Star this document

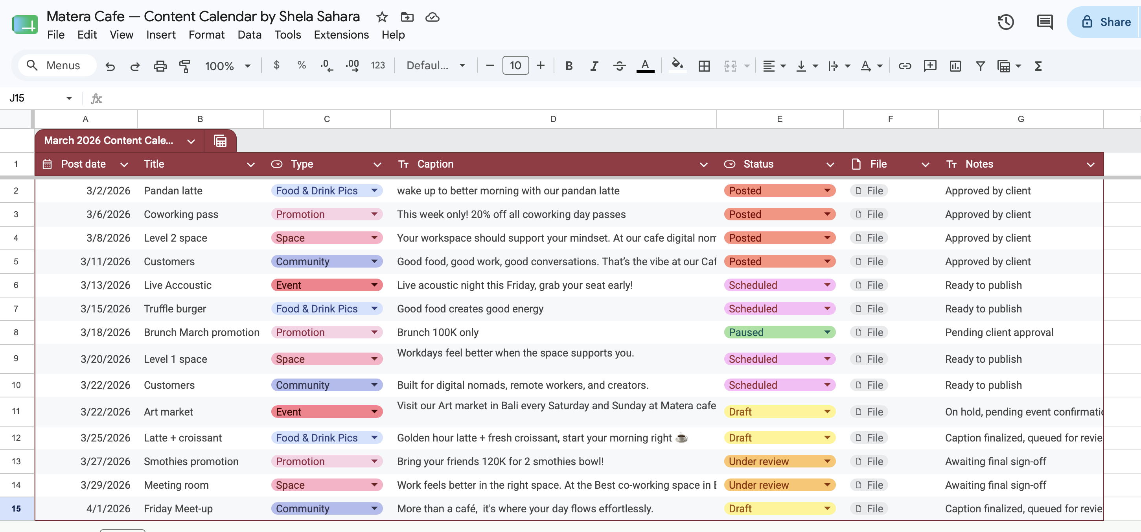382,17
